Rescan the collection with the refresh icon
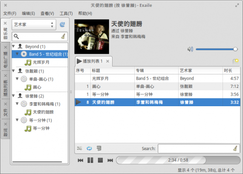This screenshot has width=243, height=174. [62, 24]
